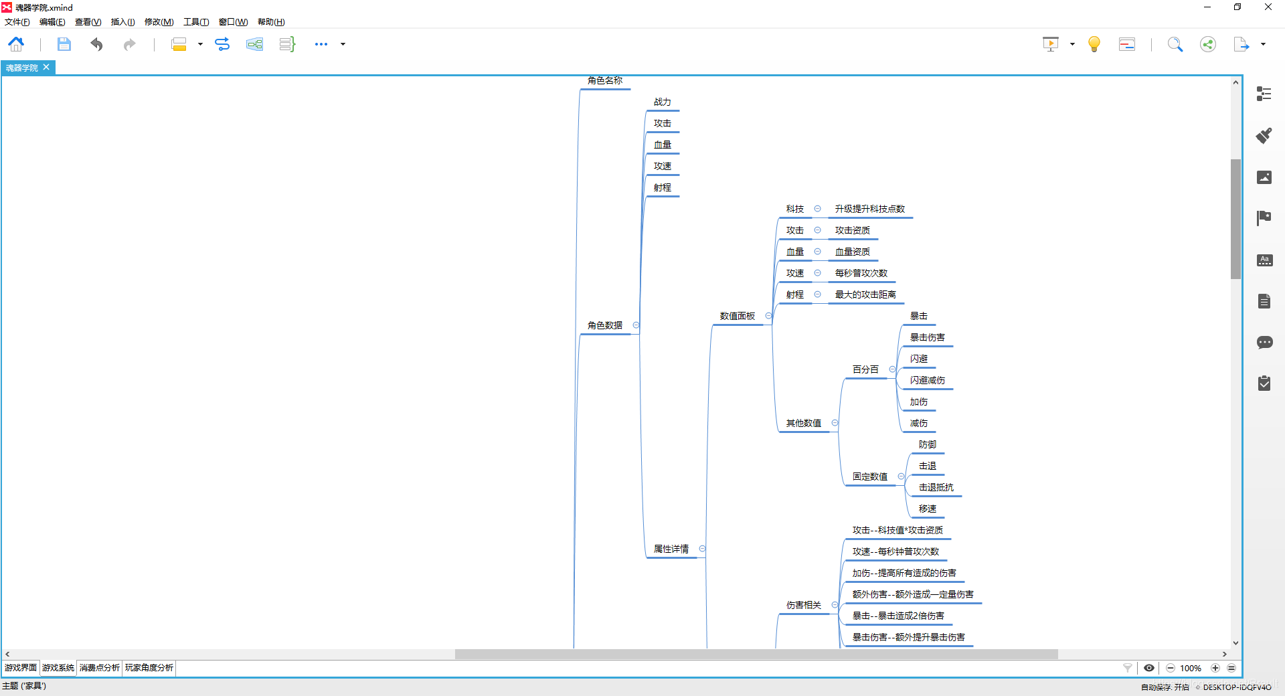
Task: Reset zoom to actual size icon
Action: (1231, 668)
